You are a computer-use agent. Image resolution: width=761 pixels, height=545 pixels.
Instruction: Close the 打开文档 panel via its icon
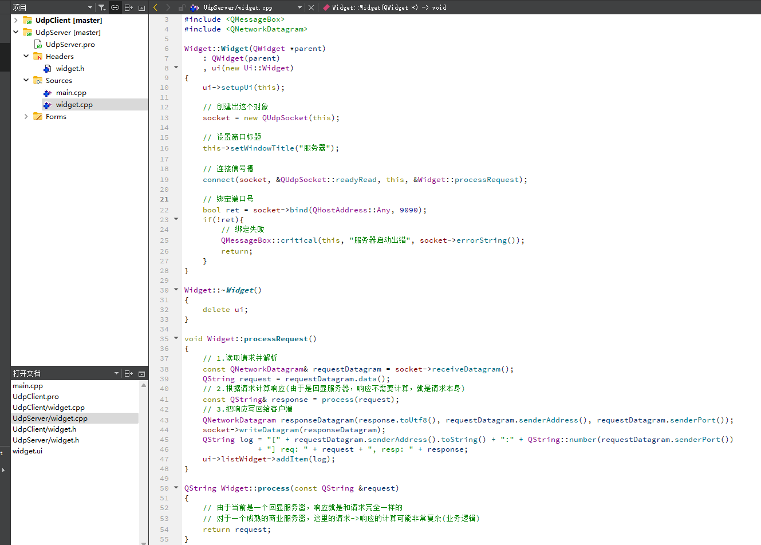click(x=141, y=373)
